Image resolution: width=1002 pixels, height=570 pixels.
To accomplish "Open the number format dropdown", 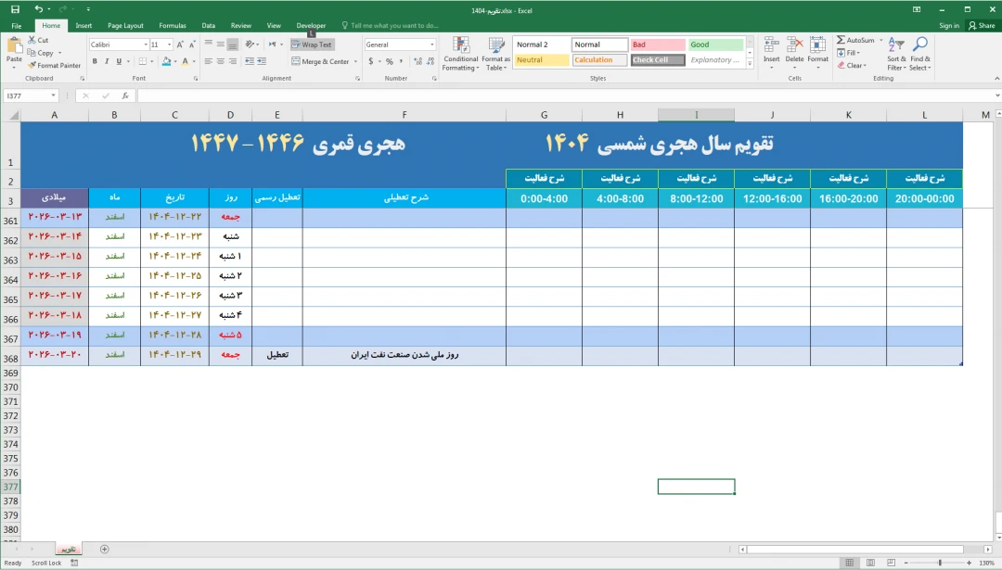I will pyautogui.click(x=432, y=44).
